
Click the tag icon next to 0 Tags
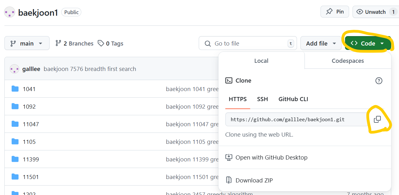tap(101, 43)
